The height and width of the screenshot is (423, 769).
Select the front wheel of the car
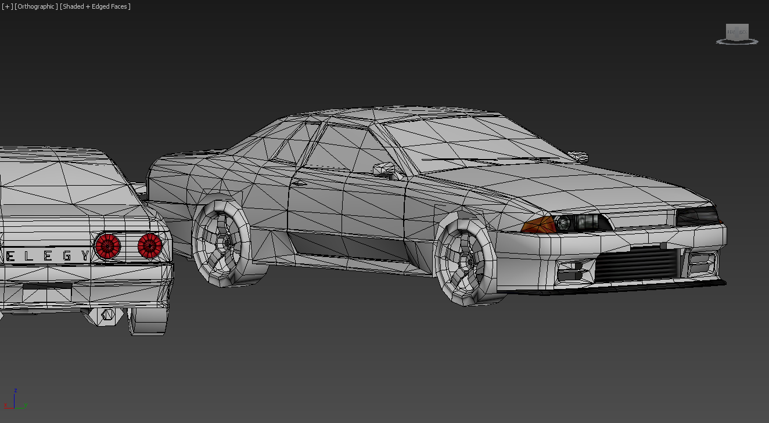(466, 259)
